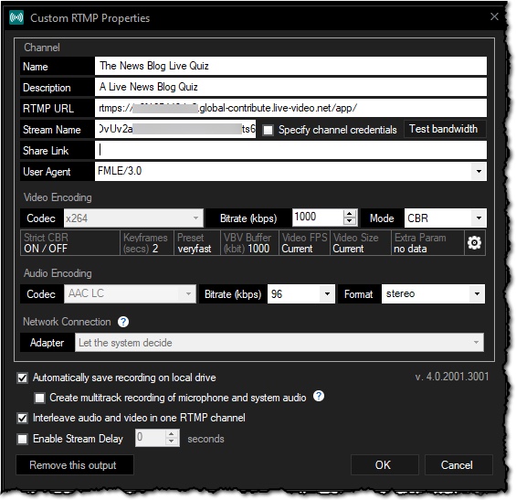Viewport: 516px width, 500px height.
Task: Expand the User Agent dropdown
Action: click(x=479, y=171)
